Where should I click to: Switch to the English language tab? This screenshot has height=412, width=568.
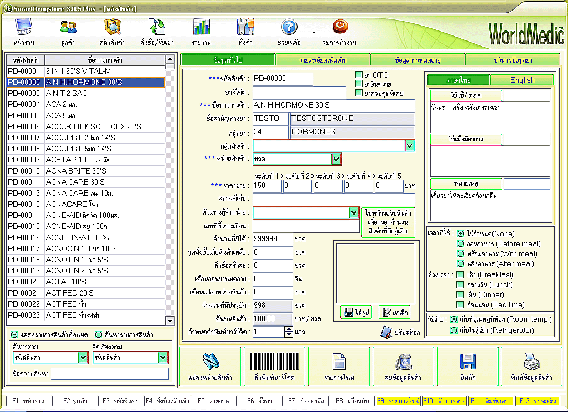pyautogui.click(x=522, y=80)
